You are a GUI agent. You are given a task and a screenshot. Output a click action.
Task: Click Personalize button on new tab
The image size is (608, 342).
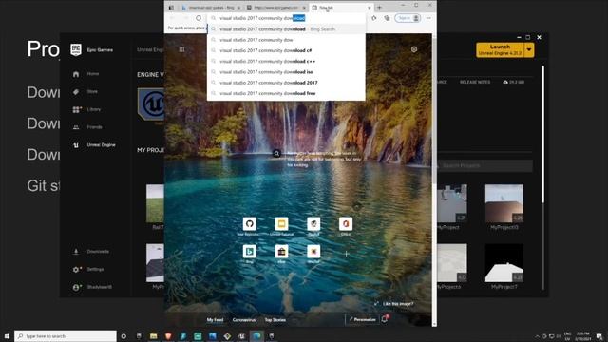click(362, 319)
